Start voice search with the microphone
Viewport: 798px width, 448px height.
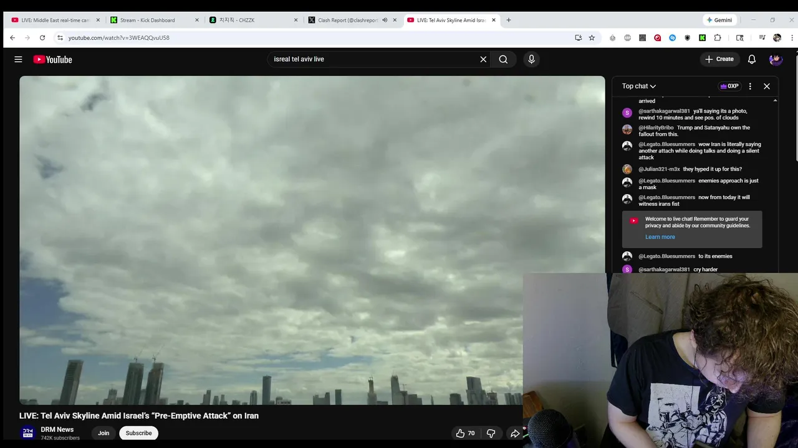click(531, 59)
